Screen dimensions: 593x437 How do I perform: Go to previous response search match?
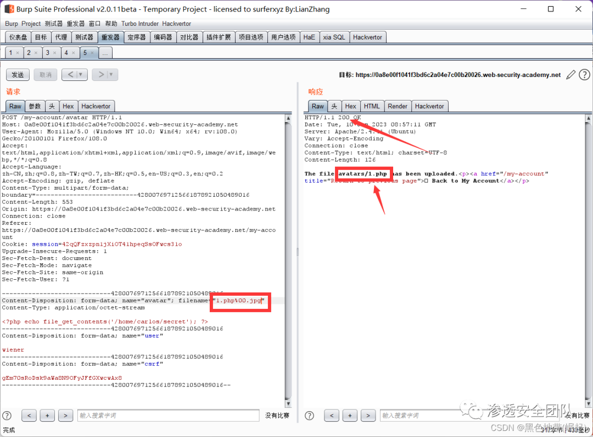coord(332,416)
